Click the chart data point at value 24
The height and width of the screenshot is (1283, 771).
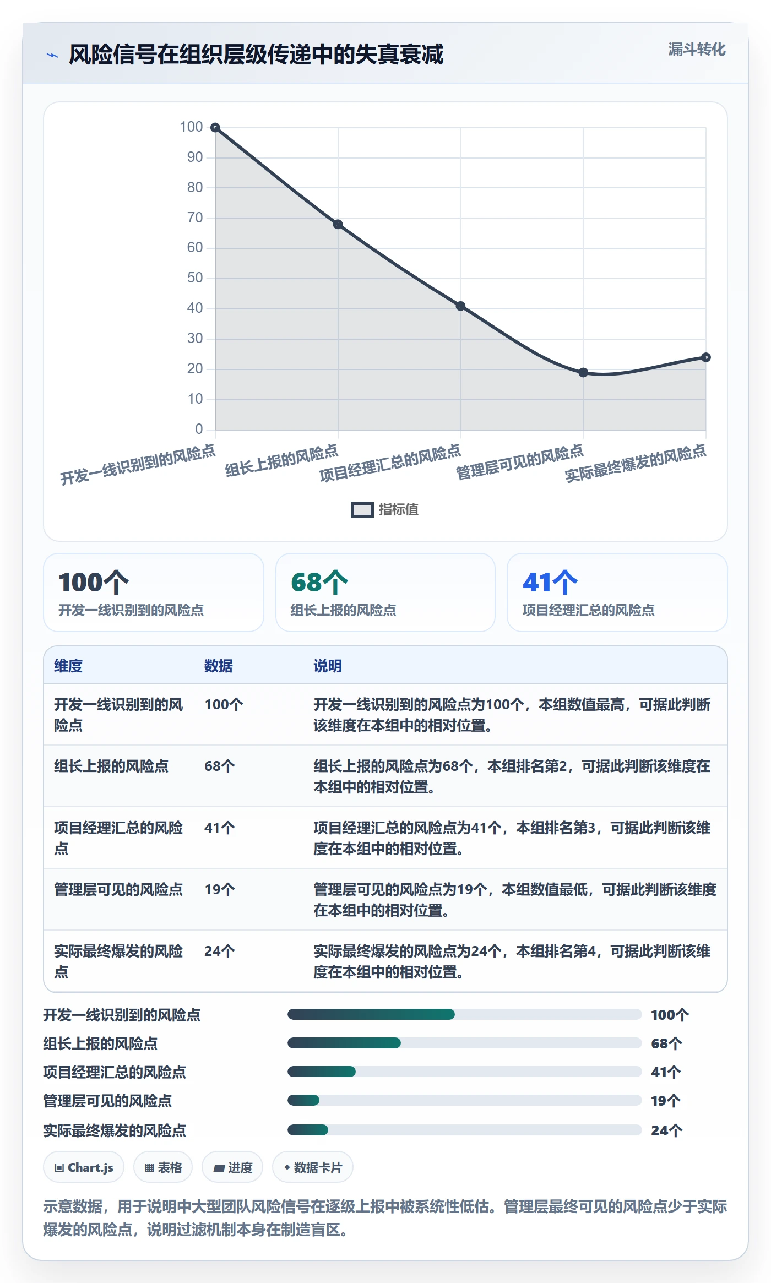click(x=705, y=357)
